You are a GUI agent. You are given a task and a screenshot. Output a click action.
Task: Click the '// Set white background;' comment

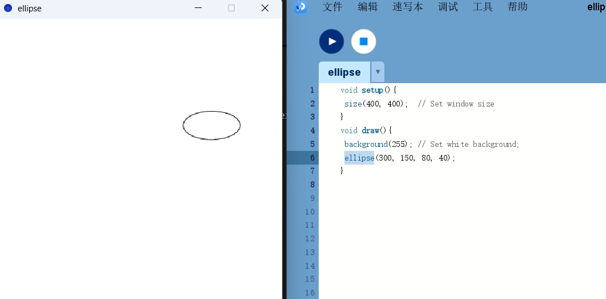tap(468, 144)
